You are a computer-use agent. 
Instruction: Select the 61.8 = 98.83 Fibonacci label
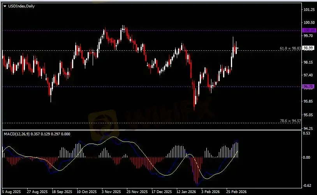pos(290,48)
